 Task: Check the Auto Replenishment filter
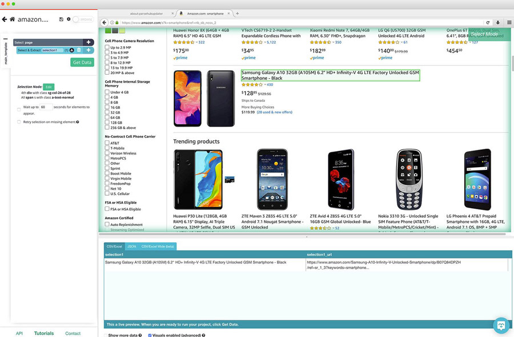[x=107, y=224]
